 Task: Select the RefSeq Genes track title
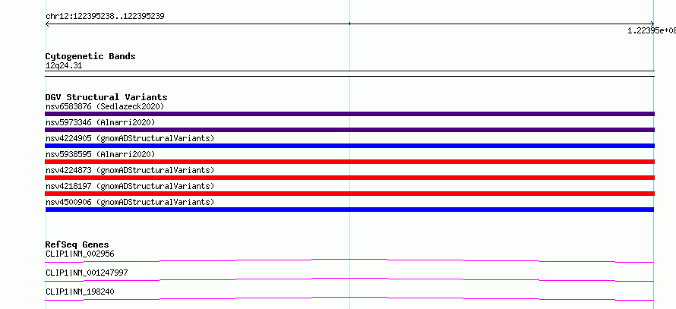click(77, 244)
